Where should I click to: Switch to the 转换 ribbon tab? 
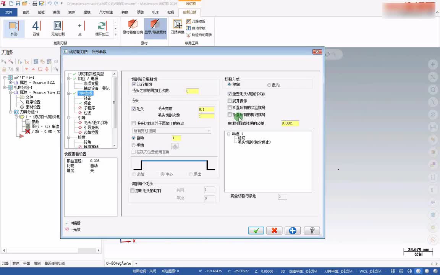pyautogui.click(x=125, y=12)
